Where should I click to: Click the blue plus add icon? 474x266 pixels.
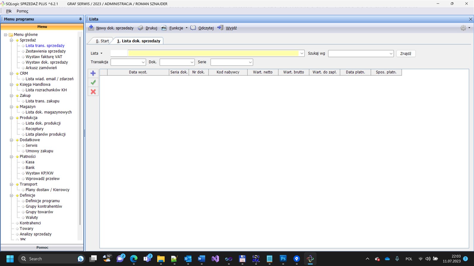coord(93,73)
